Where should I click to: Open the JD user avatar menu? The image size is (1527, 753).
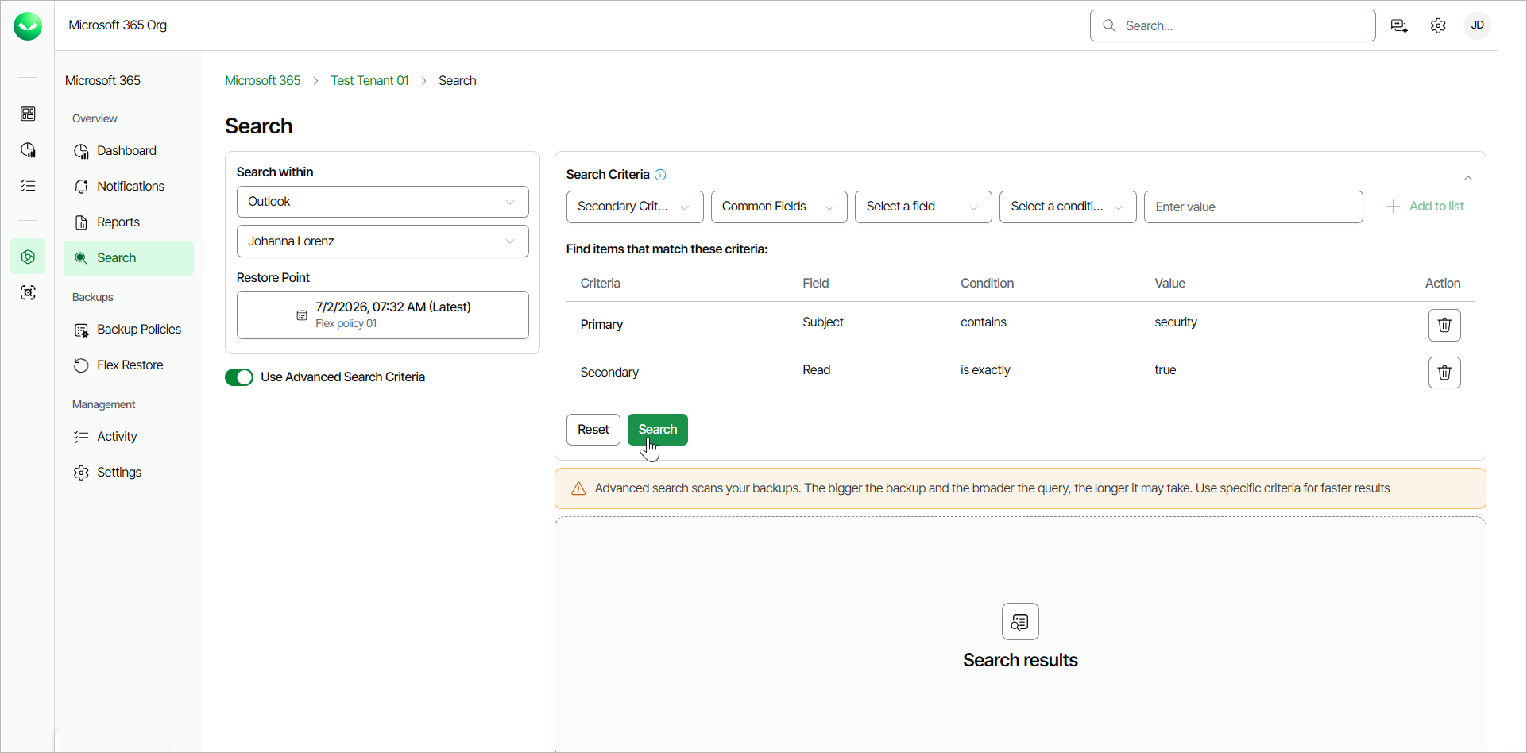(1478, 25)
